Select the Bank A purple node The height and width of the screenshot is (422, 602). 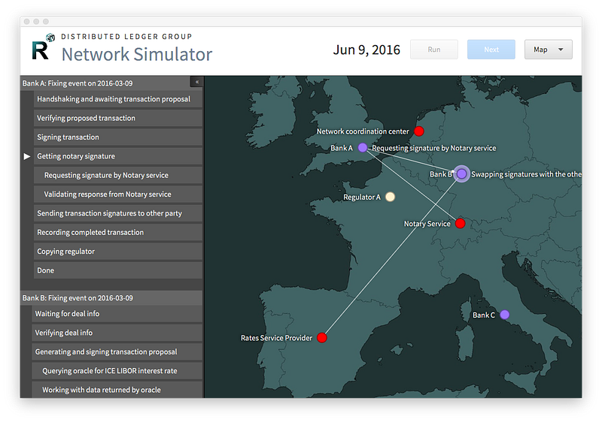pyautogui.click(x=363, y=148)
